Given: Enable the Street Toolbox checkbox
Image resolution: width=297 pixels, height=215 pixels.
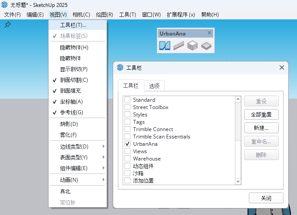Looking at the screenshot, I should coord(127,107).
